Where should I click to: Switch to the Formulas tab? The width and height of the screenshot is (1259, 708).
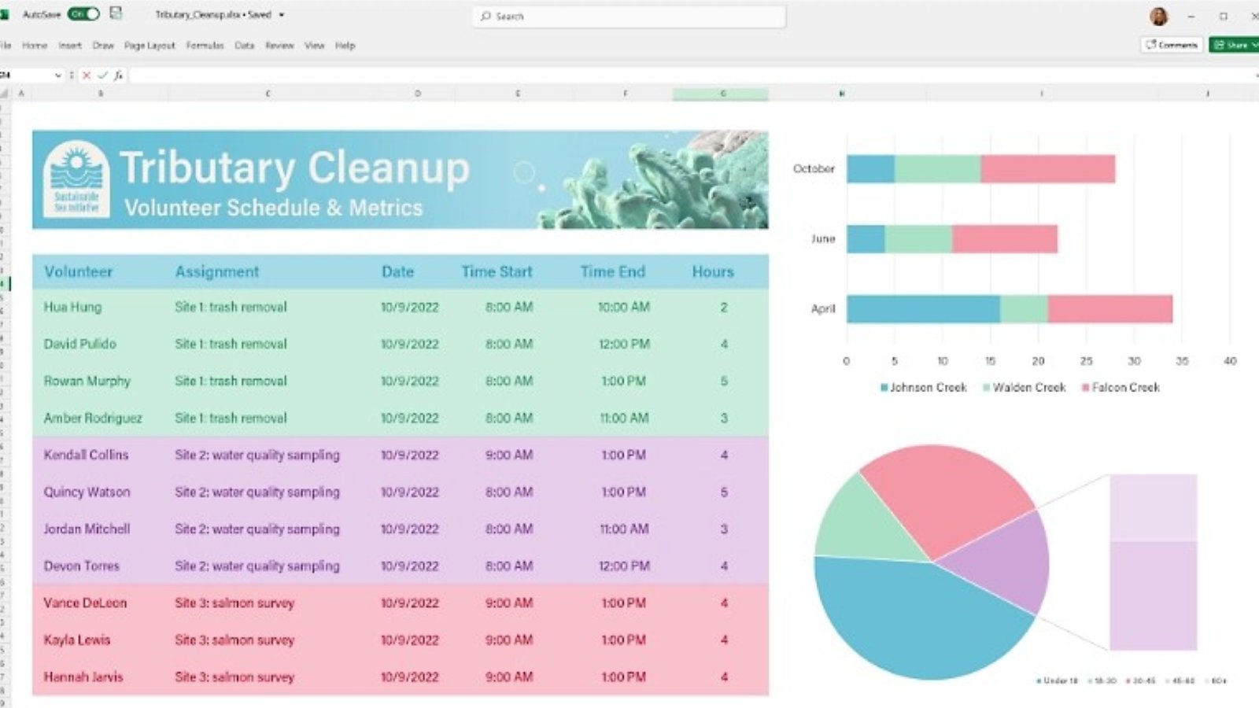pos(205,46)
